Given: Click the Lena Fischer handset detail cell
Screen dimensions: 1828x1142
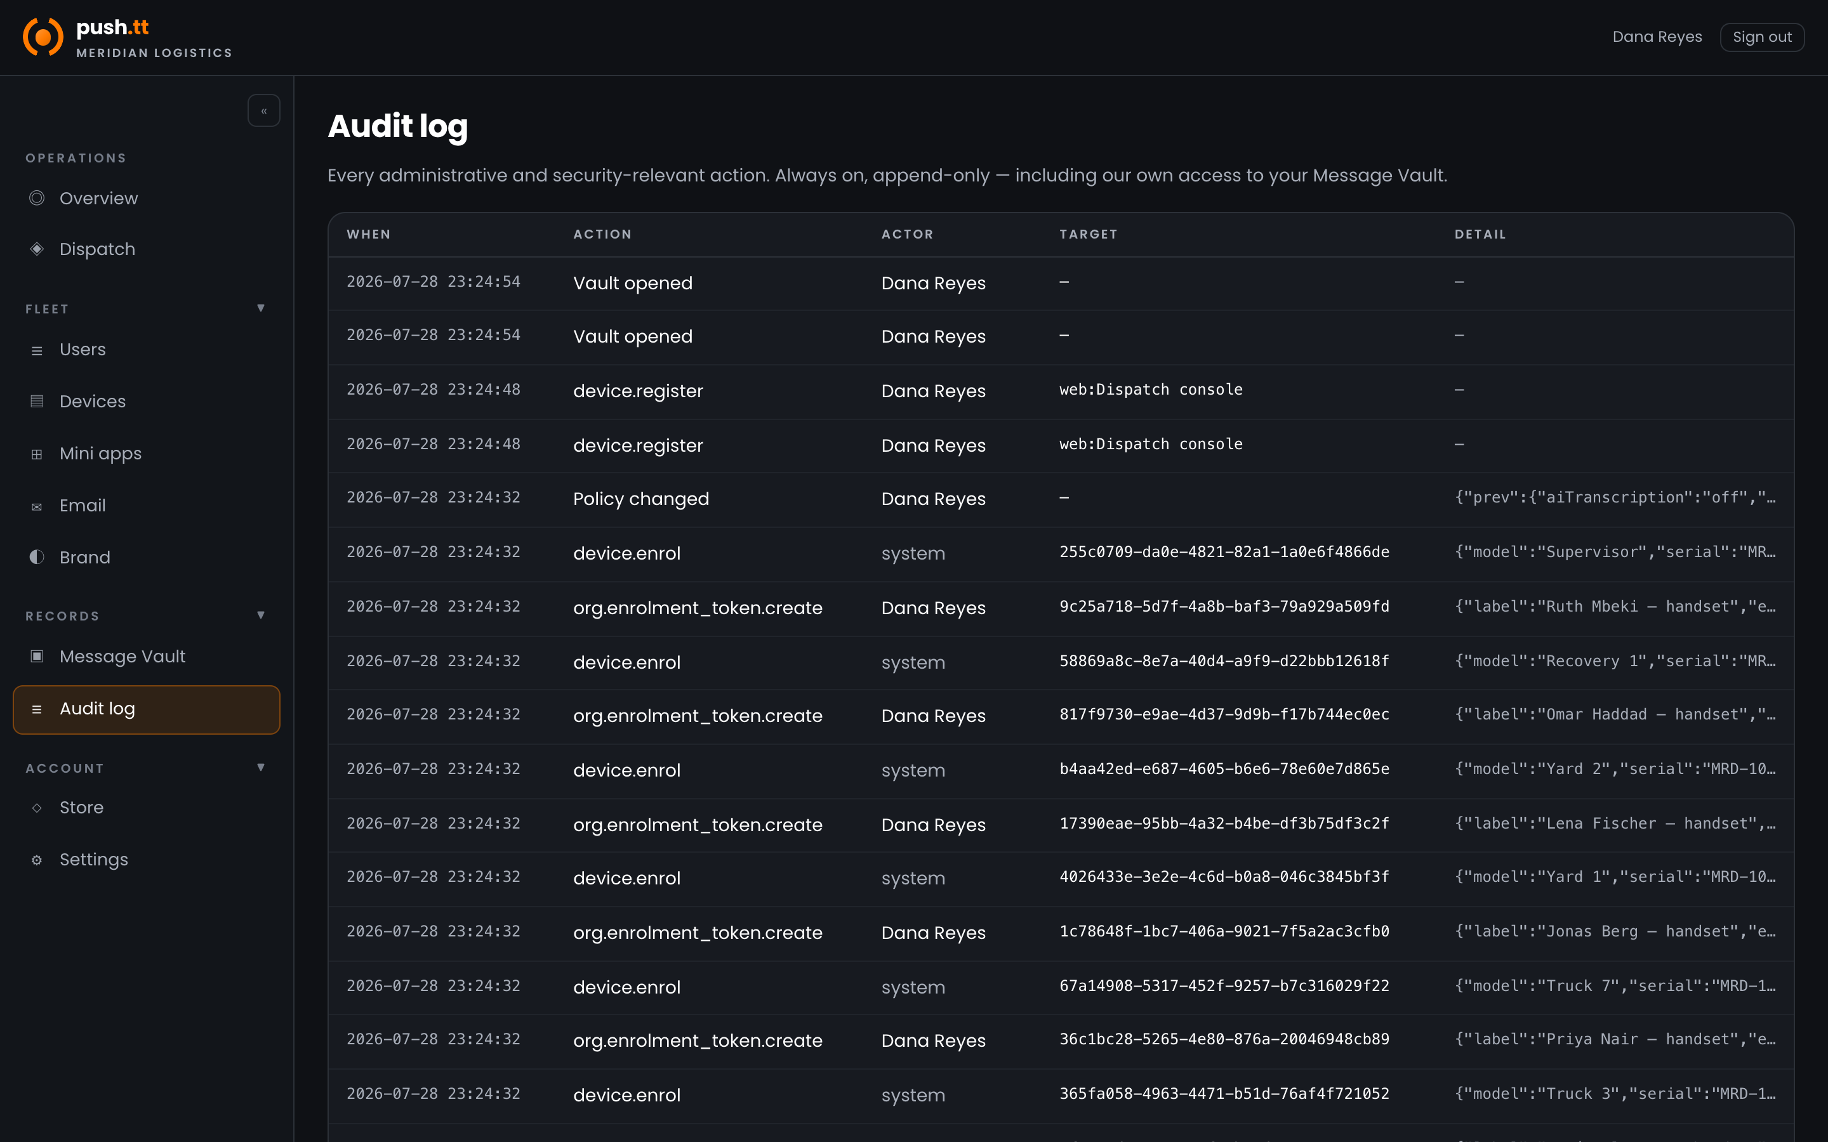Looking at the screenshot, I should (1615, 824).
